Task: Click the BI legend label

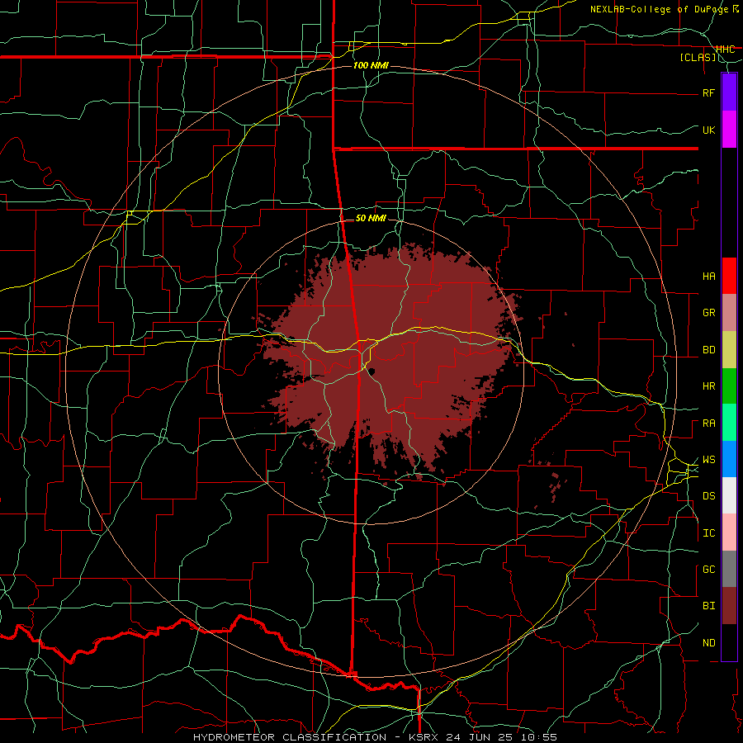Action: [708, 606]
